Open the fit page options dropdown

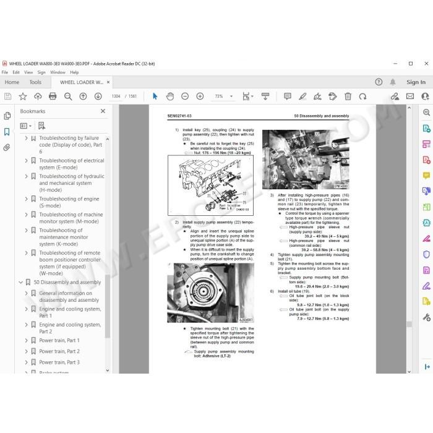click(247, 96)
